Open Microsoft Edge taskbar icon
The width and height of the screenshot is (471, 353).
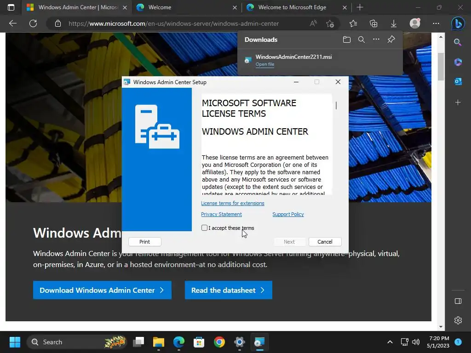click(179, 342)
